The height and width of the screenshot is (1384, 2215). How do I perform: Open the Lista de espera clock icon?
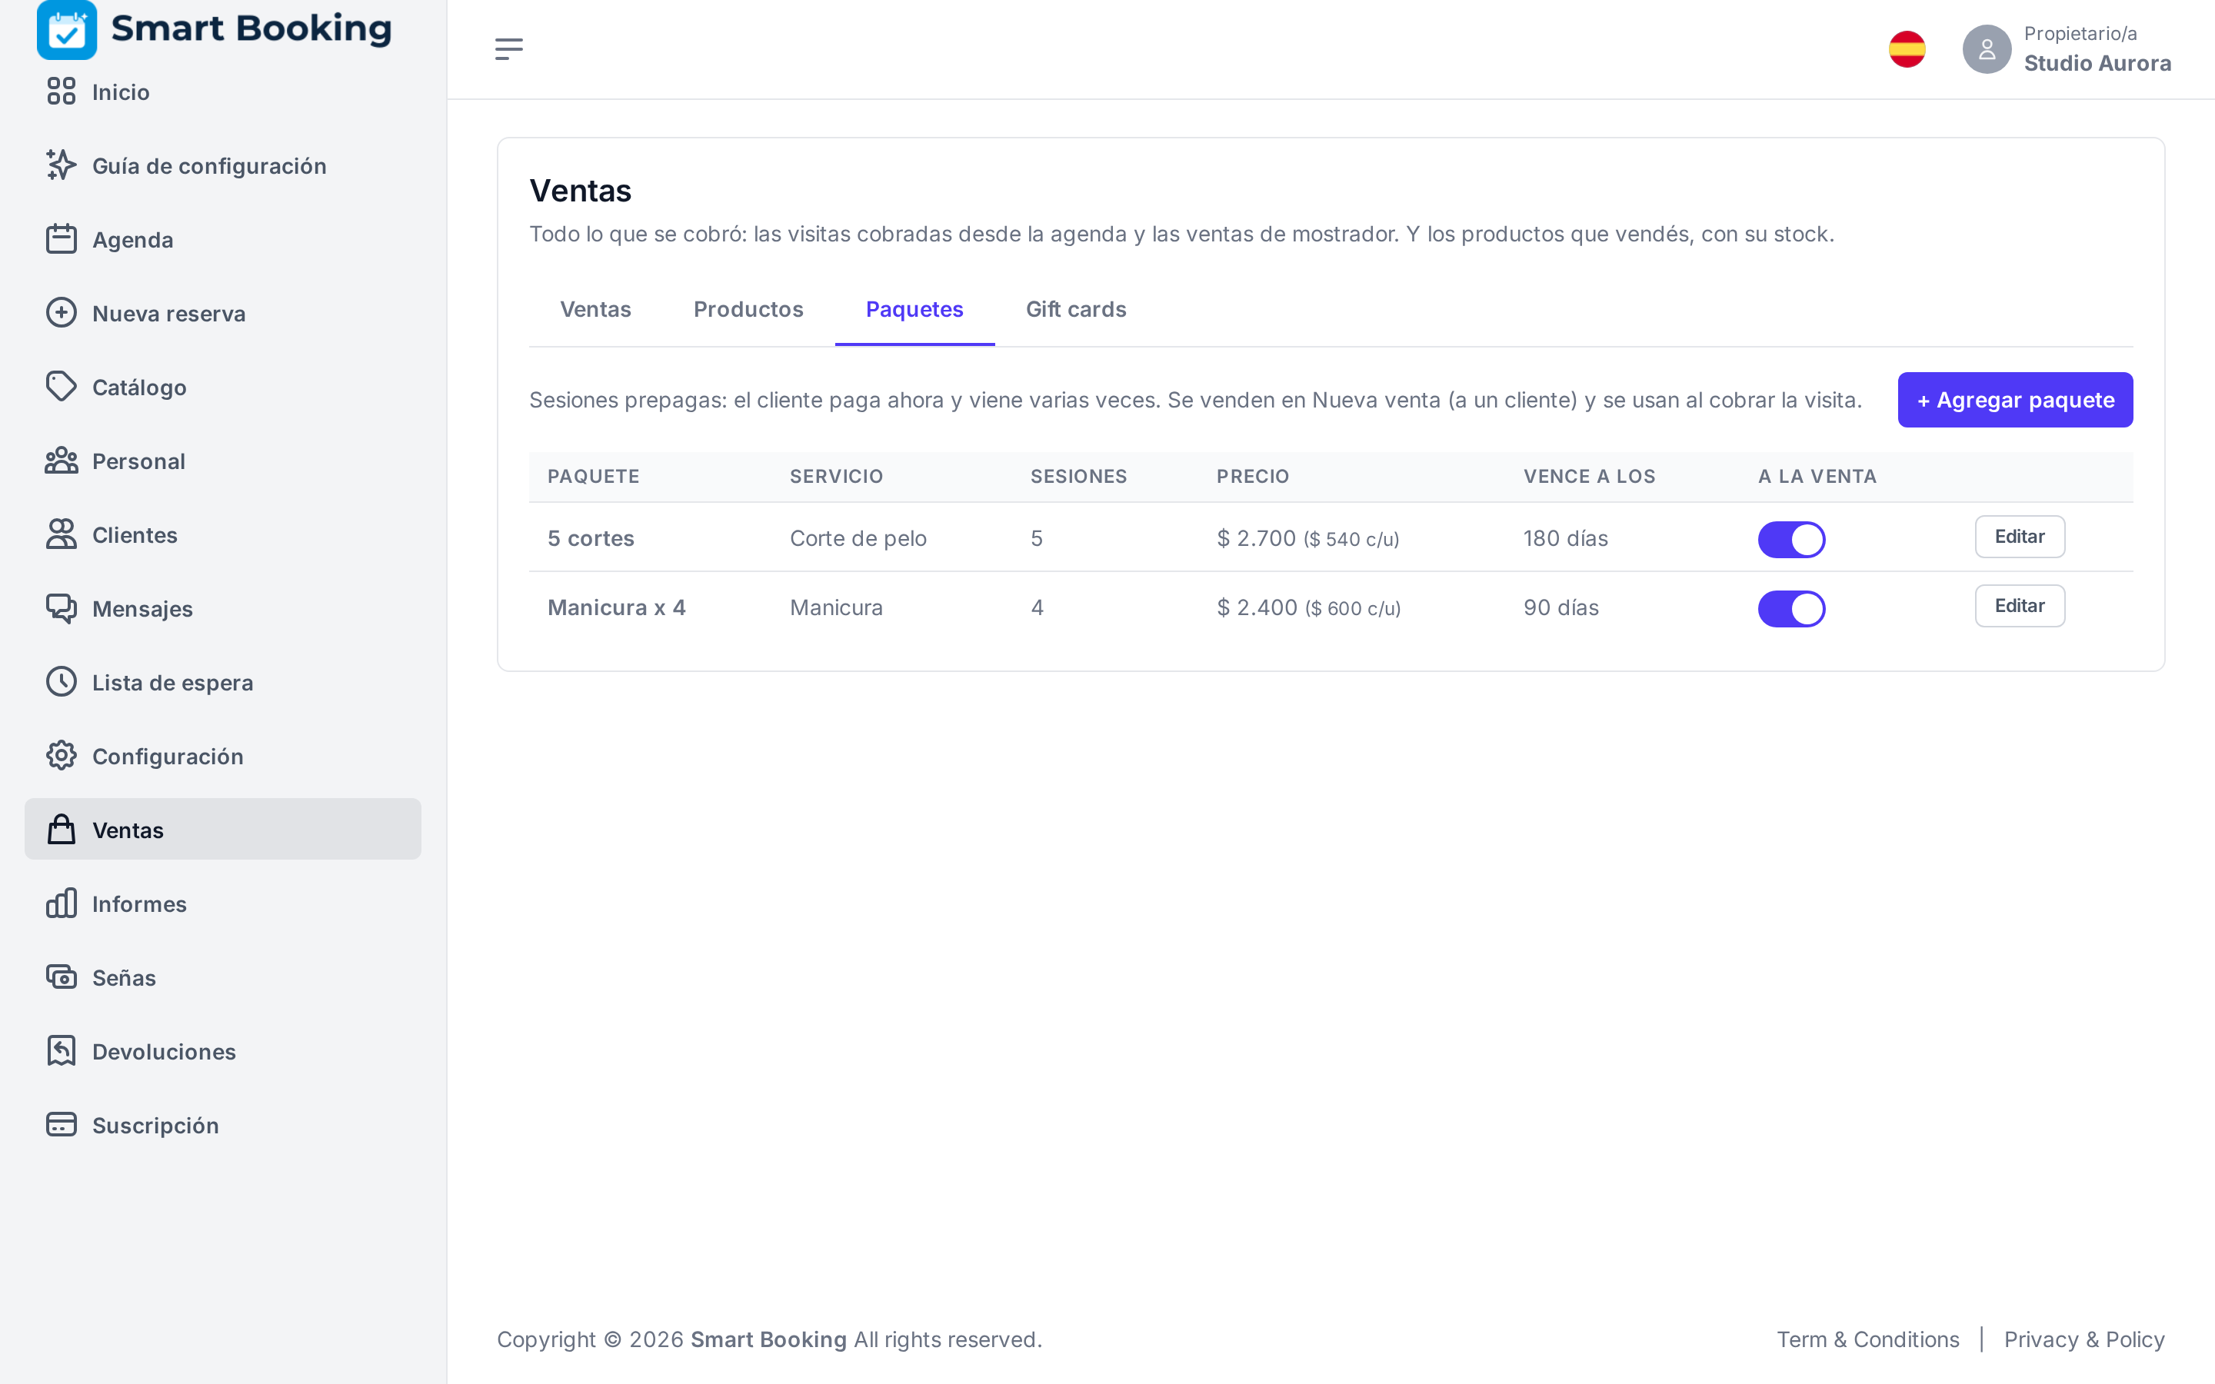[x=62, y=682]
